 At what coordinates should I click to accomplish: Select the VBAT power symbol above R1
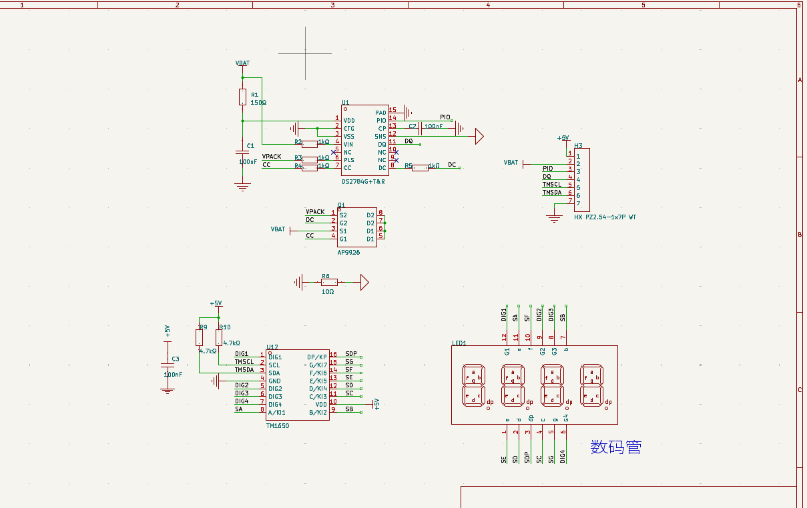(x=242, y=64)
